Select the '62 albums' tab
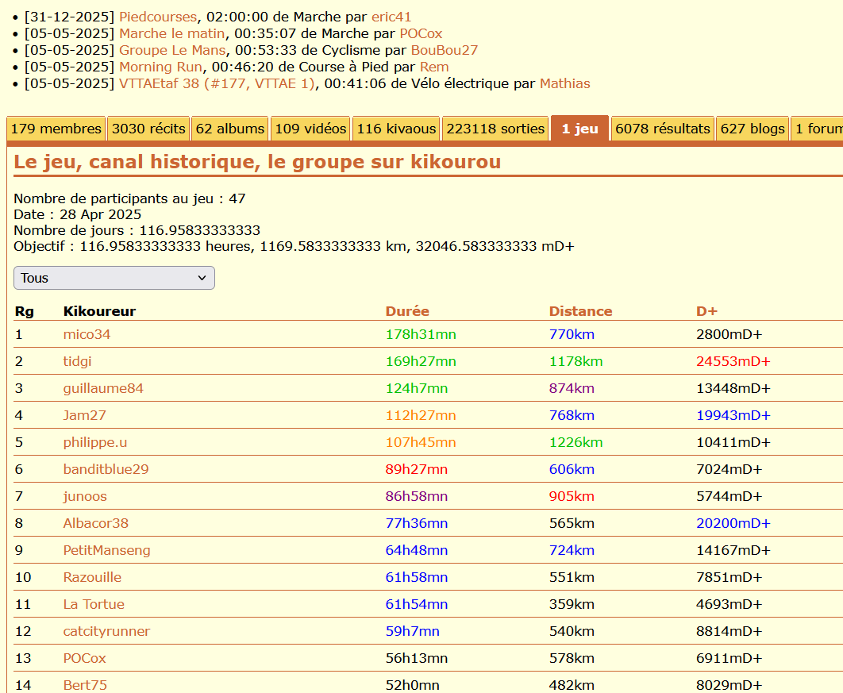This screenshot has height=693, width=843. pos(229,129)
